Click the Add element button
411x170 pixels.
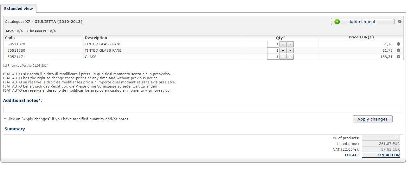click(x=363, y=22)
